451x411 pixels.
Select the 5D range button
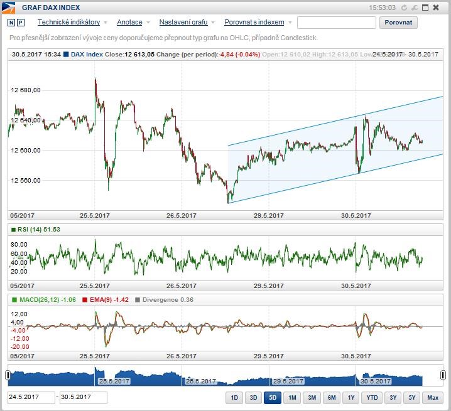pyautogui.click(x=273, y=397)
